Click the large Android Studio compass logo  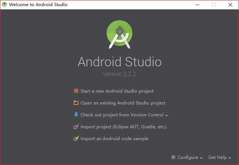tap(119, 35)
